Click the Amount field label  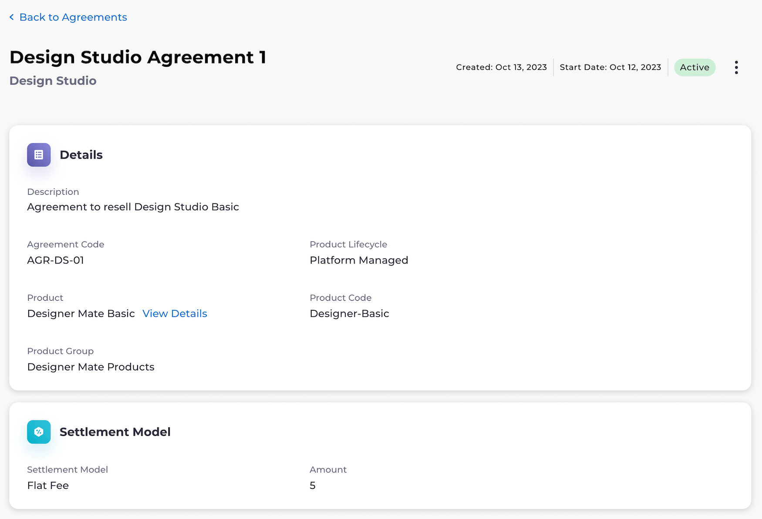click(x=328, y=470)
